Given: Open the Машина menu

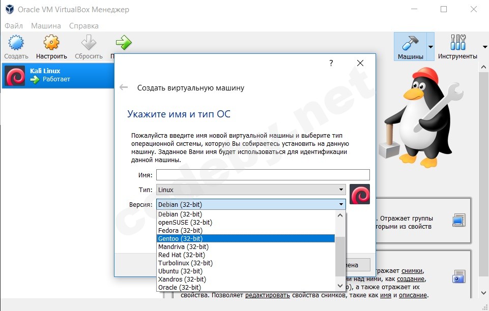Looking at the screenshot, I should coord(46,26).
